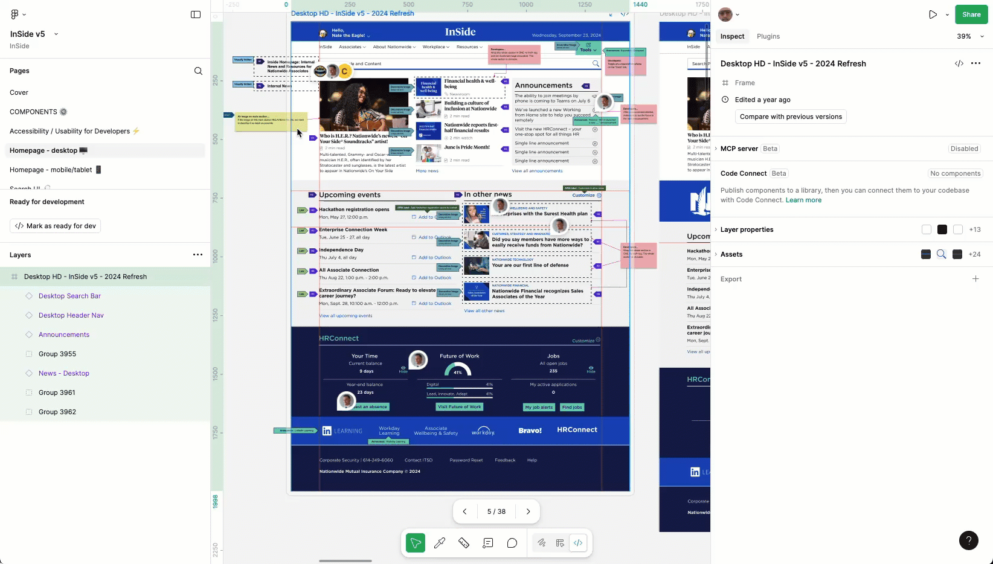The width and height of the screenshot is (993, 564).
Task: Go to the next frame arrow
Action: click(529, 511)
